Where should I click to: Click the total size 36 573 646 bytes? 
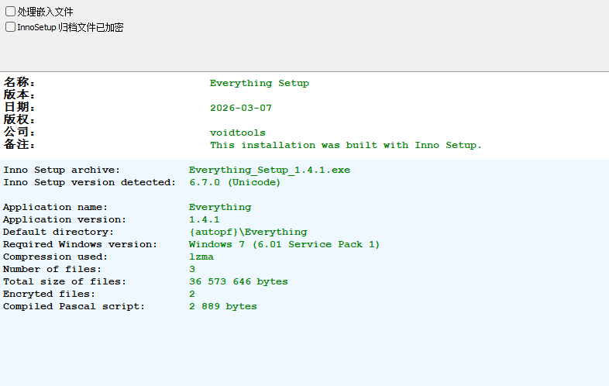tap(239, 282)
